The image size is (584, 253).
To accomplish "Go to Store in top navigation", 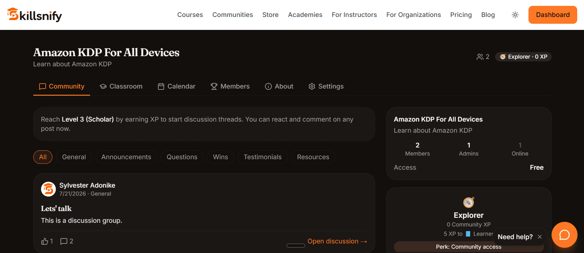I will click(271, 15).
